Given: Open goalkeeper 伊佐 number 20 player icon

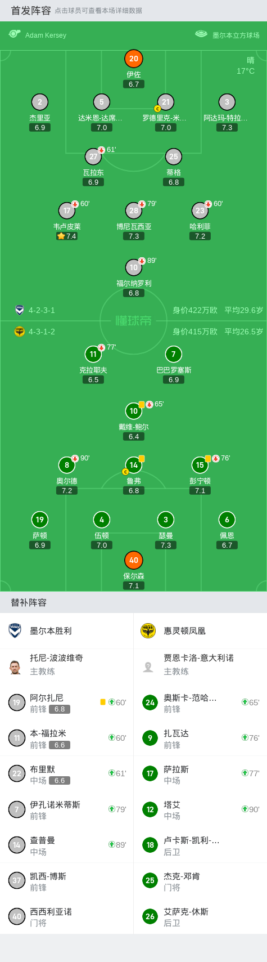Looking at the screenshot, I should pyautogui.click(x=134, y=59).
